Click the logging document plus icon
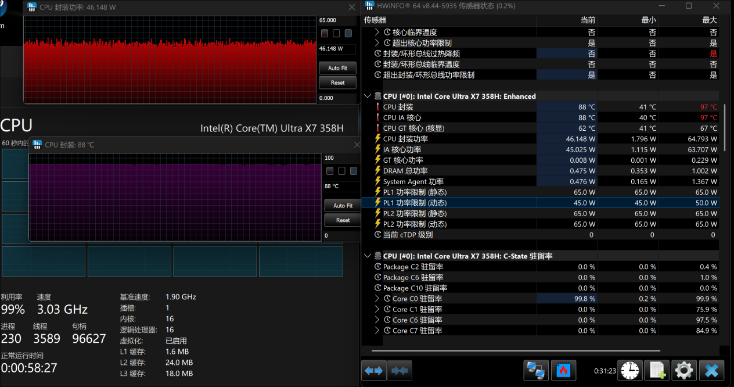734x387 pixels. (657, 370)
